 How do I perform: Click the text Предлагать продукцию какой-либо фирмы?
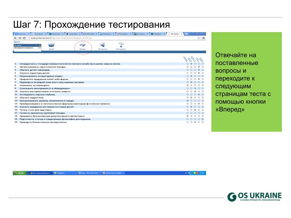coord(44,79)
